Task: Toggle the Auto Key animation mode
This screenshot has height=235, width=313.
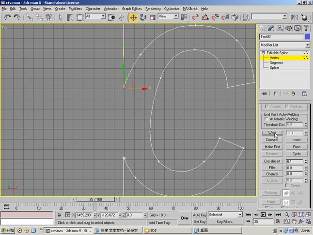Action: pos(200,215)
